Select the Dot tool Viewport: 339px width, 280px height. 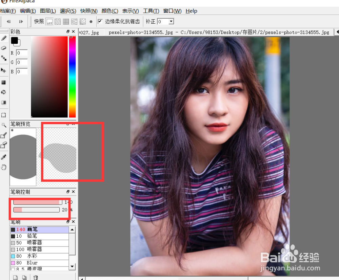click(4, 58)
